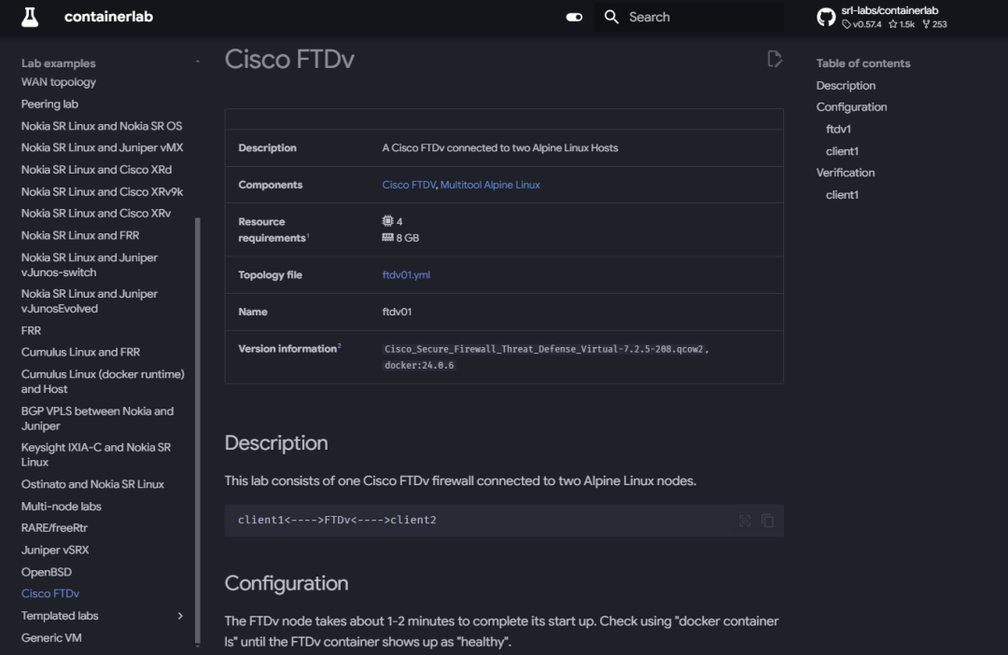Click the CPU icon in Resource requirements
This screenshot has width=1008, height=655.
[x=387, y=220]
